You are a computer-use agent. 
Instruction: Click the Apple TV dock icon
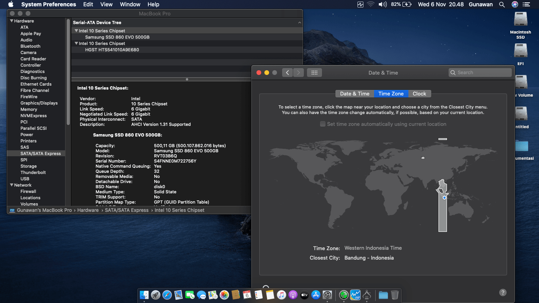[x=304, y=295]
